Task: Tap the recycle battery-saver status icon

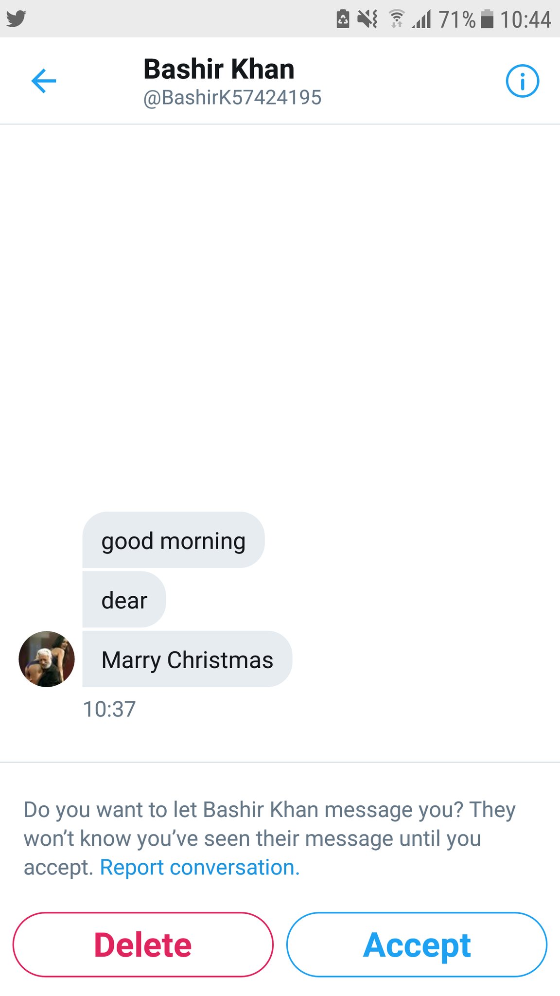Action: coord(343,19)
